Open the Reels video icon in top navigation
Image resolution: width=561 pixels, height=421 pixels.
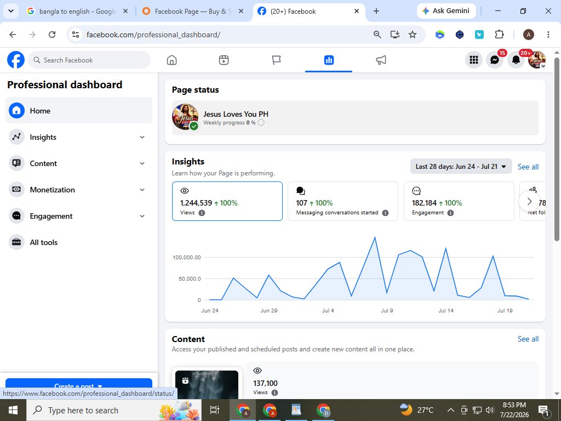tap(224, 60)
